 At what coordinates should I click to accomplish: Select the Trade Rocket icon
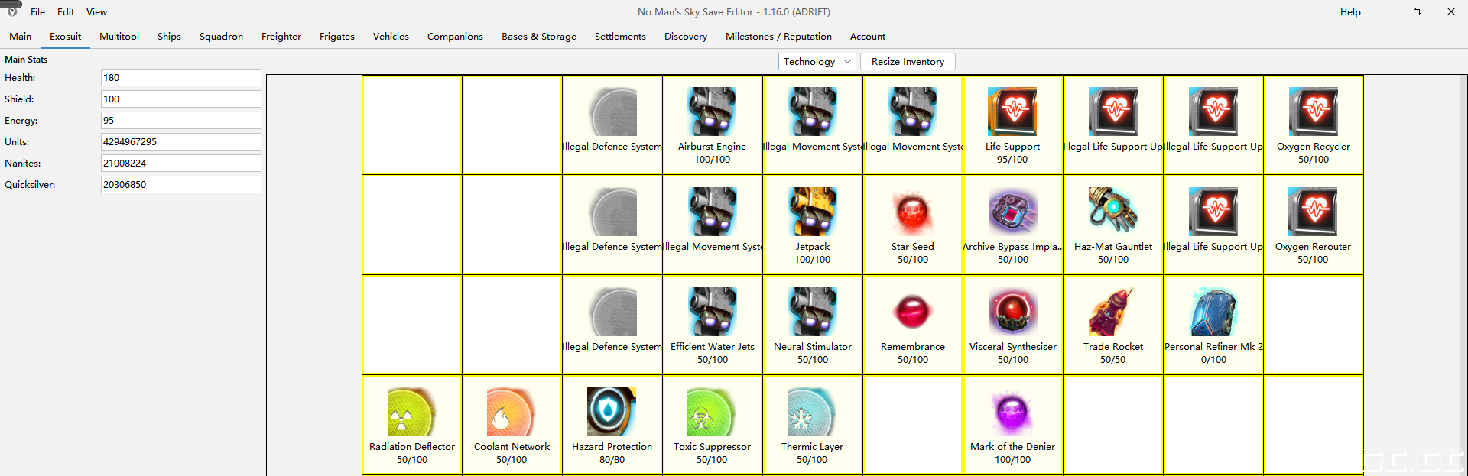pyautogui.click(x=1112, y=312)
